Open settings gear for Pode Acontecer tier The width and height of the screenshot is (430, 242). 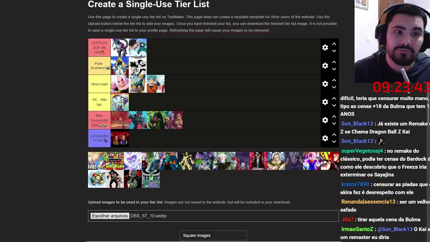325,66
